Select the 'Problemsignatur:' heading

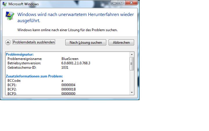tap(20, 54)
